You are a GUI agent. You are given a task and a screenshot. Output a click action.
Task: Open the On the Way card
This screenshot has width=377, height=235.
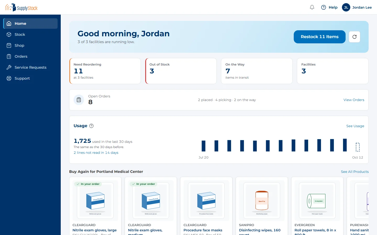pyautogui.click(x=257, y=71)
